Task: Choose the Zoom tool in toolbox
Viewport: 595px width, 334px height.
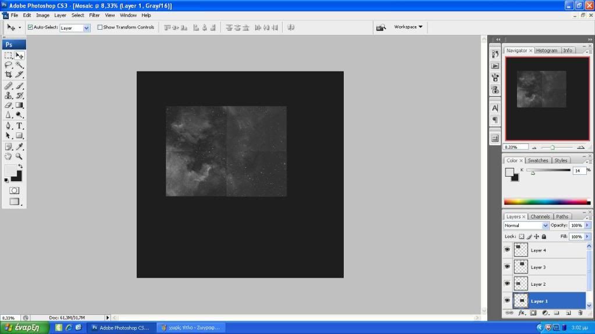Action: [x=20, y=156]
